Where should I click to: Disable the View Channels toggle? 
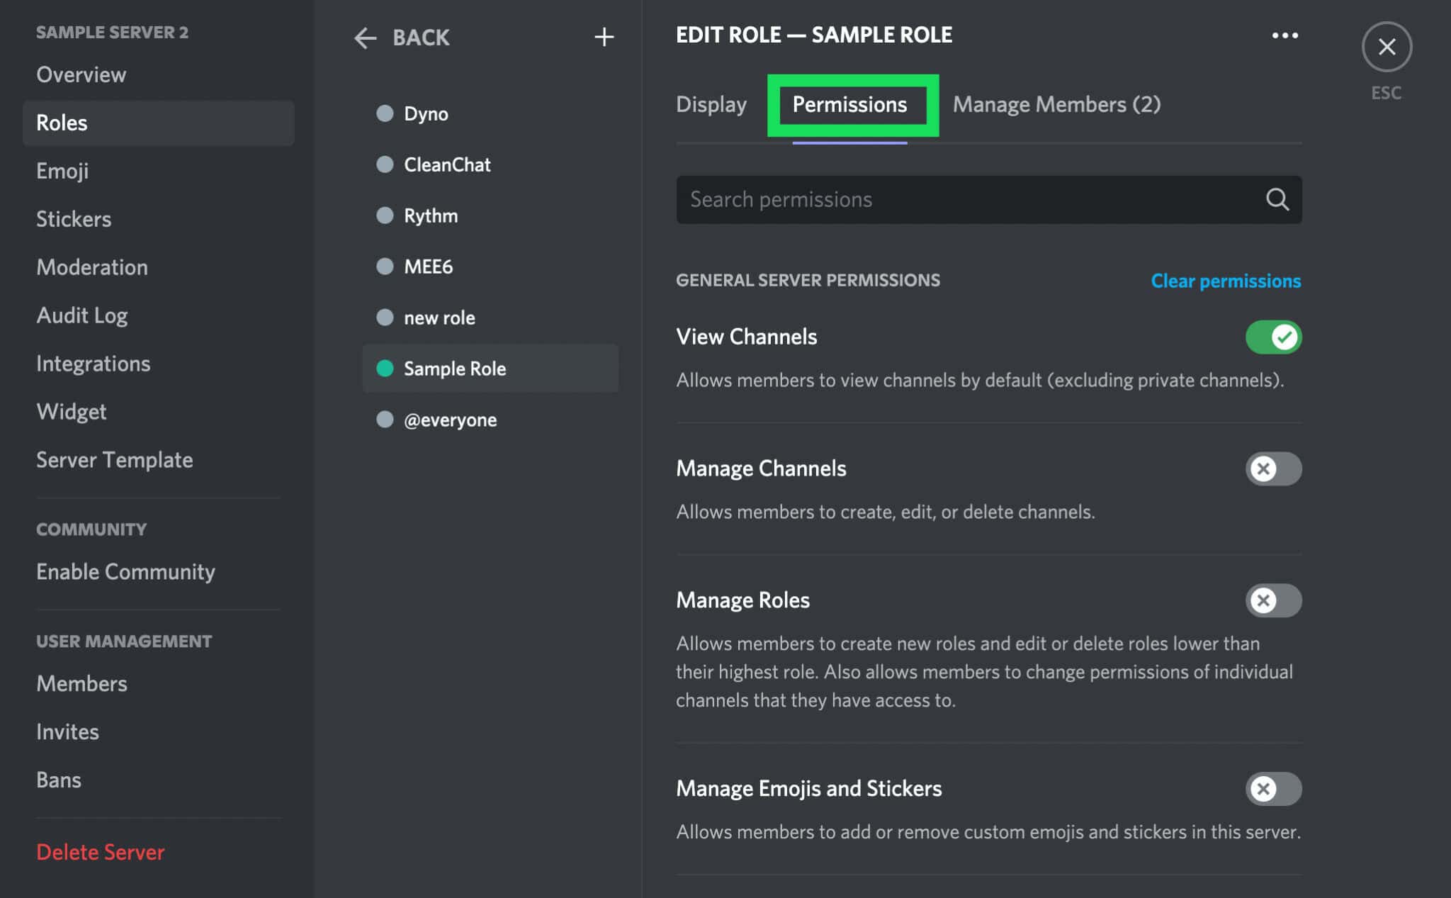pyautogui.click(x=1273, y=337)
